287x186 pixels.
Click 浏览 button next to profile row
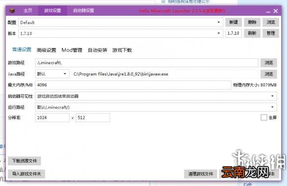pos(271,22)
